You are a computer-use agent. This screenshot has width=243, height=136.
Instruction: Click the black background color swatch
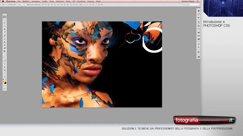5,83
